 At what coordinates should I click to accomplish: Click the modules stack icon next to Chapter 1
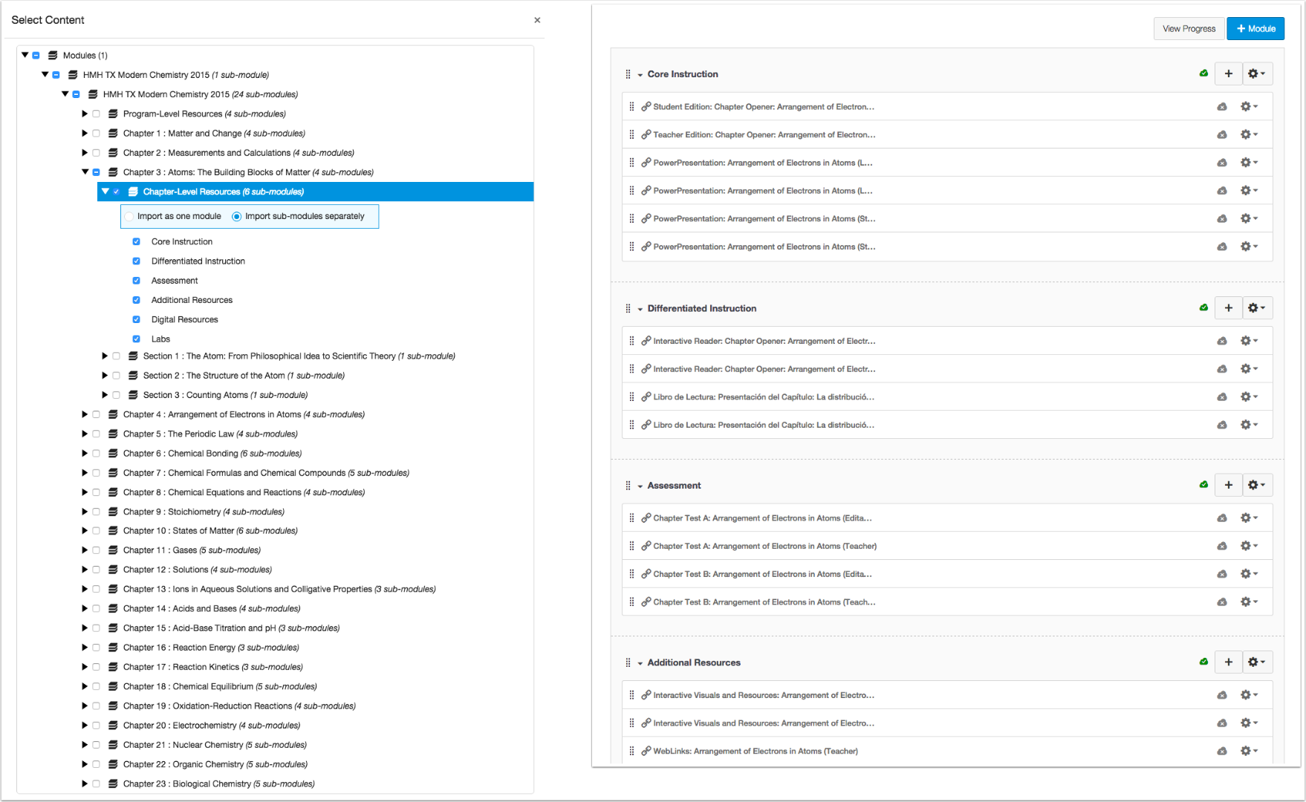click(112, 133)
